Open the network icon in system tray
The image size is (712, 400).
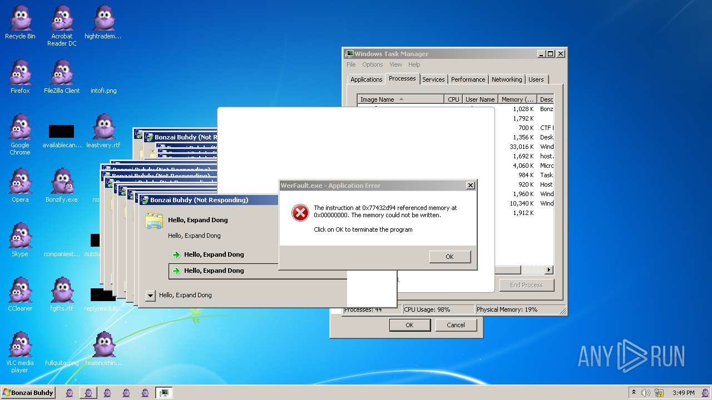[x=659, y=393]
